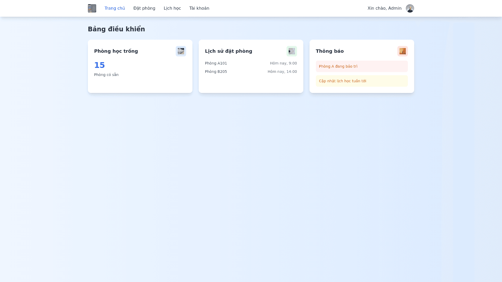The width and height of the screenshot is (502, 282).
Task: Open the Tài khoản menu item
Action: [199, 8]
